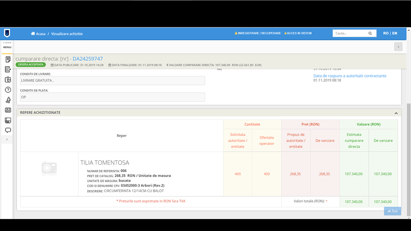Expand the sidebar menu with chevron
The height and width of the screenshot is (231, 411).
point(7,139)
